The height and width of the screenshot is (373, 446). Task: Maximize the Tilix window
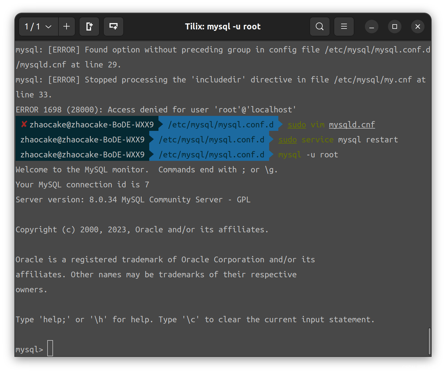click(x=395, y=27)
